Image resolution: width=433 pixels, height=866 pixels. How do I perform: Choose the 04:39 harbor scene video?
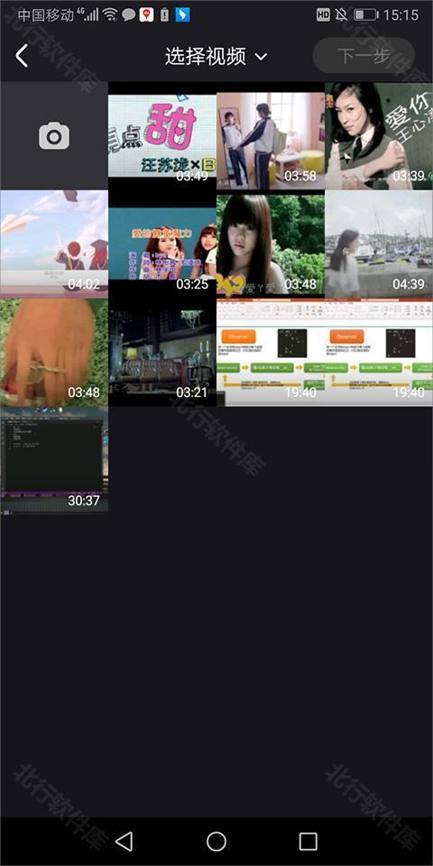click(x=379, y=244)
